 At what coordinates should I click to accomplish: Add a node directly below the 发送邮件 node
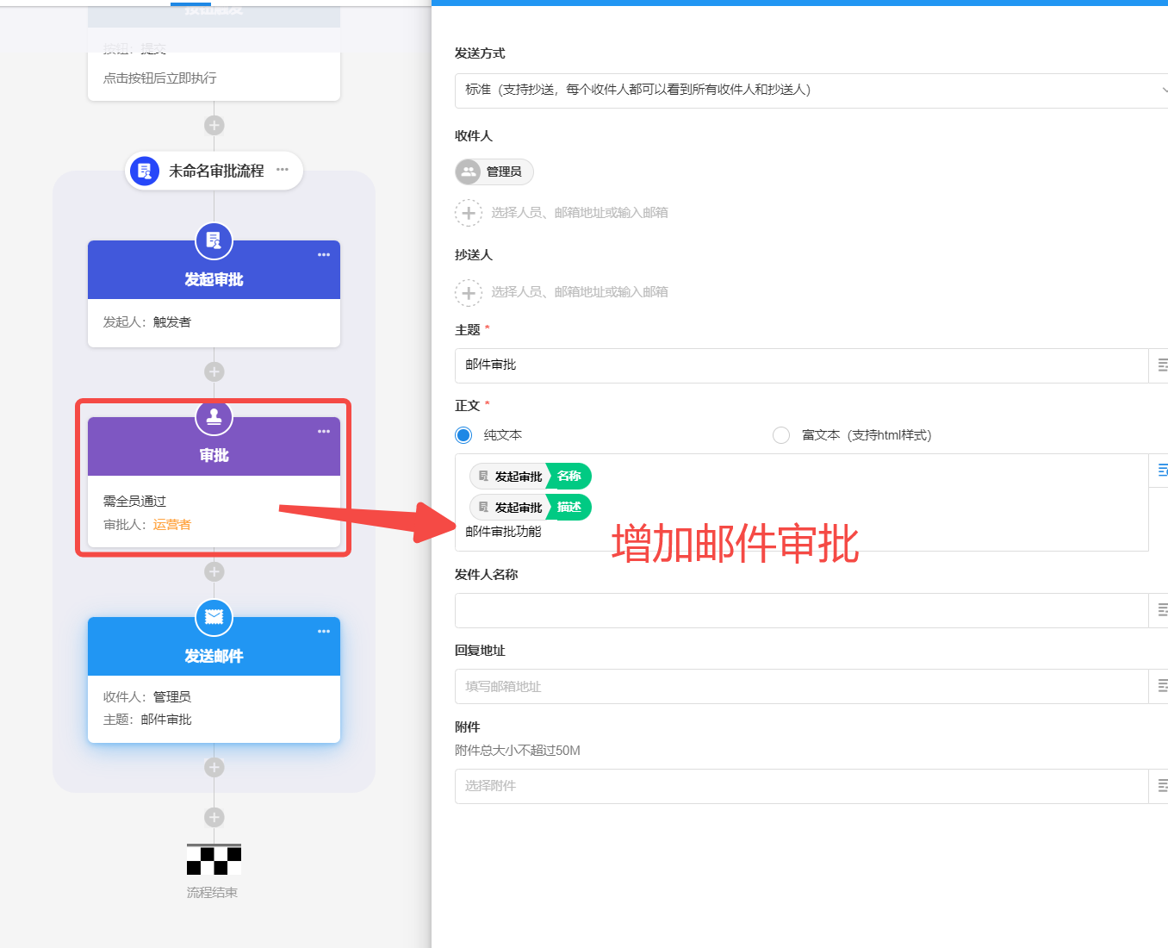(214, 767)
